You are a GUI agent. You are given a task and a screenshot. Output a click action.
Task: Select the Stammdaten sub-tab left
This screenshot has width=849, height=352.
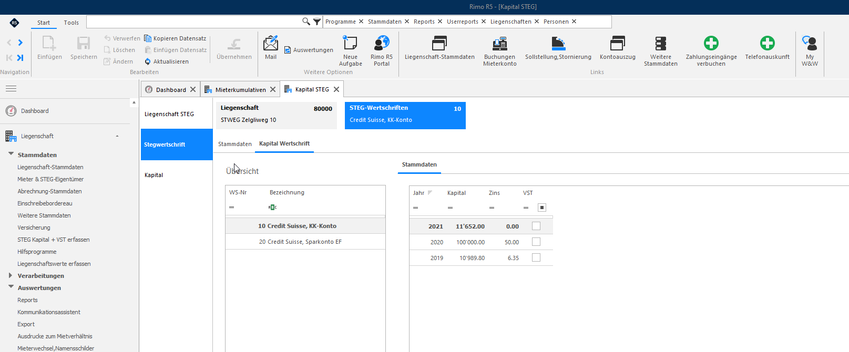point(235,144)
